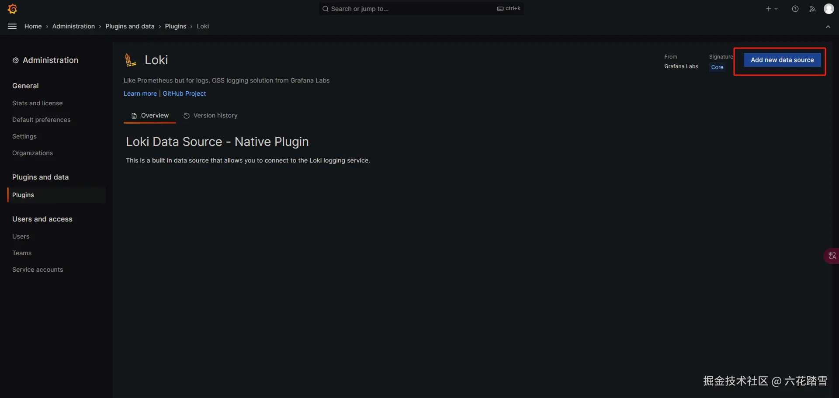Click the floating translate widget icon
The height and width of the screenshot is (398, 839).
point(832,256)
